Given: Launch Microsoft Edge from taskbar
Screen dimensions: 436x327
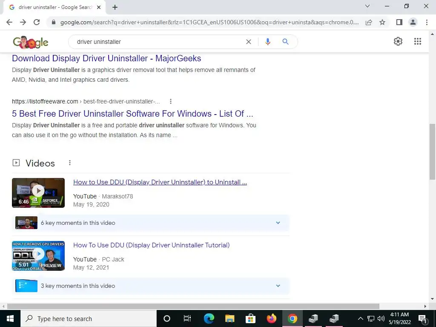Looking at the screenshot, I should [209, 318].
